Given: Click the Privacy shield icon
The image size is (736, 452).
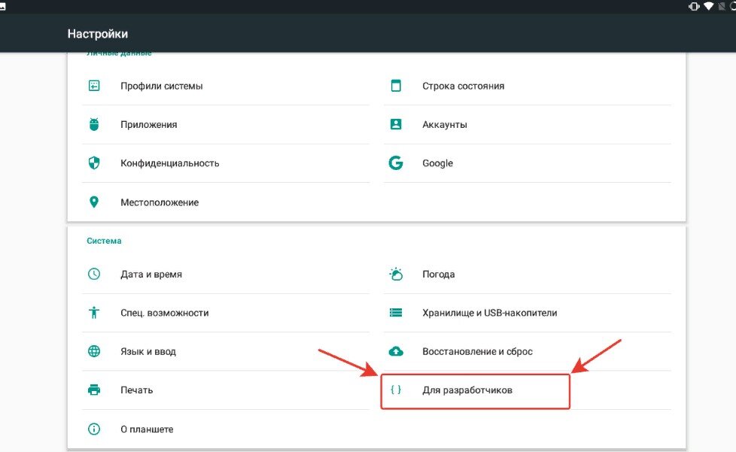Looking at the screenshot, I should coord(94,163).
